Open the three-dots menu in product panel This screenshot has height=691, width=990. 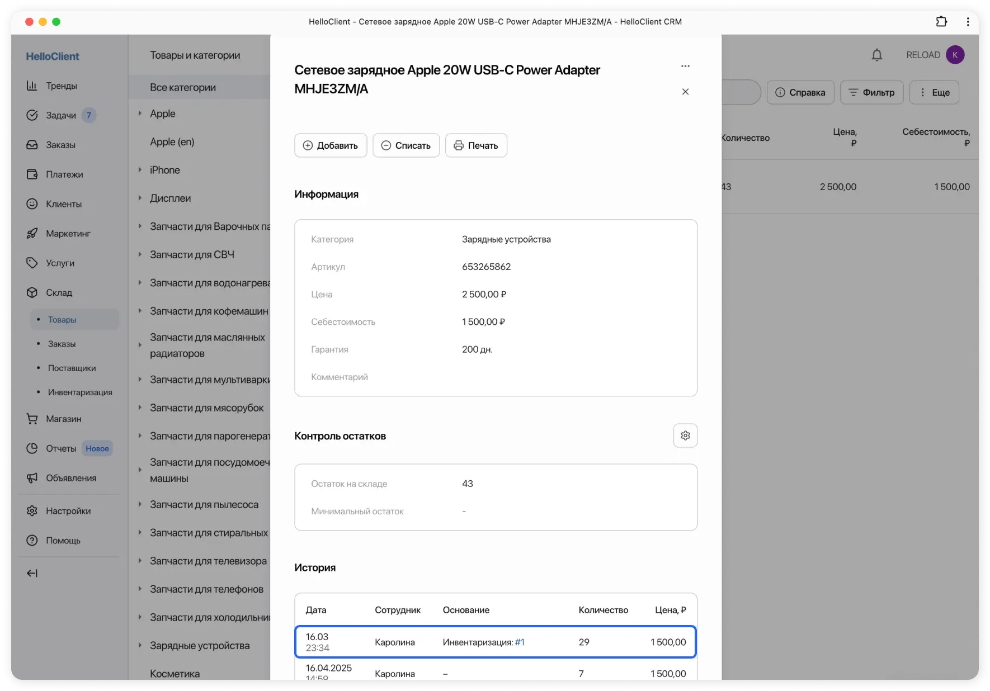tap(685, 66)
